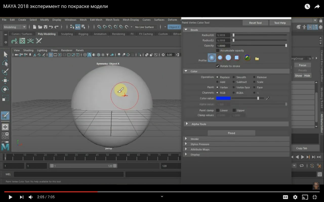
Task: Select Vertex face paint mode
Action: 234,87
